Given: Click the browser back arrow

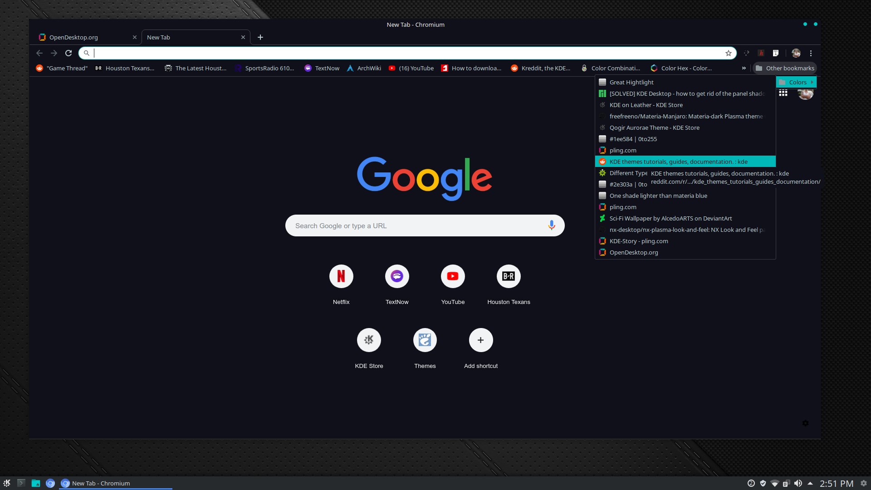Looking at the screenshot, I should point(39,53).
